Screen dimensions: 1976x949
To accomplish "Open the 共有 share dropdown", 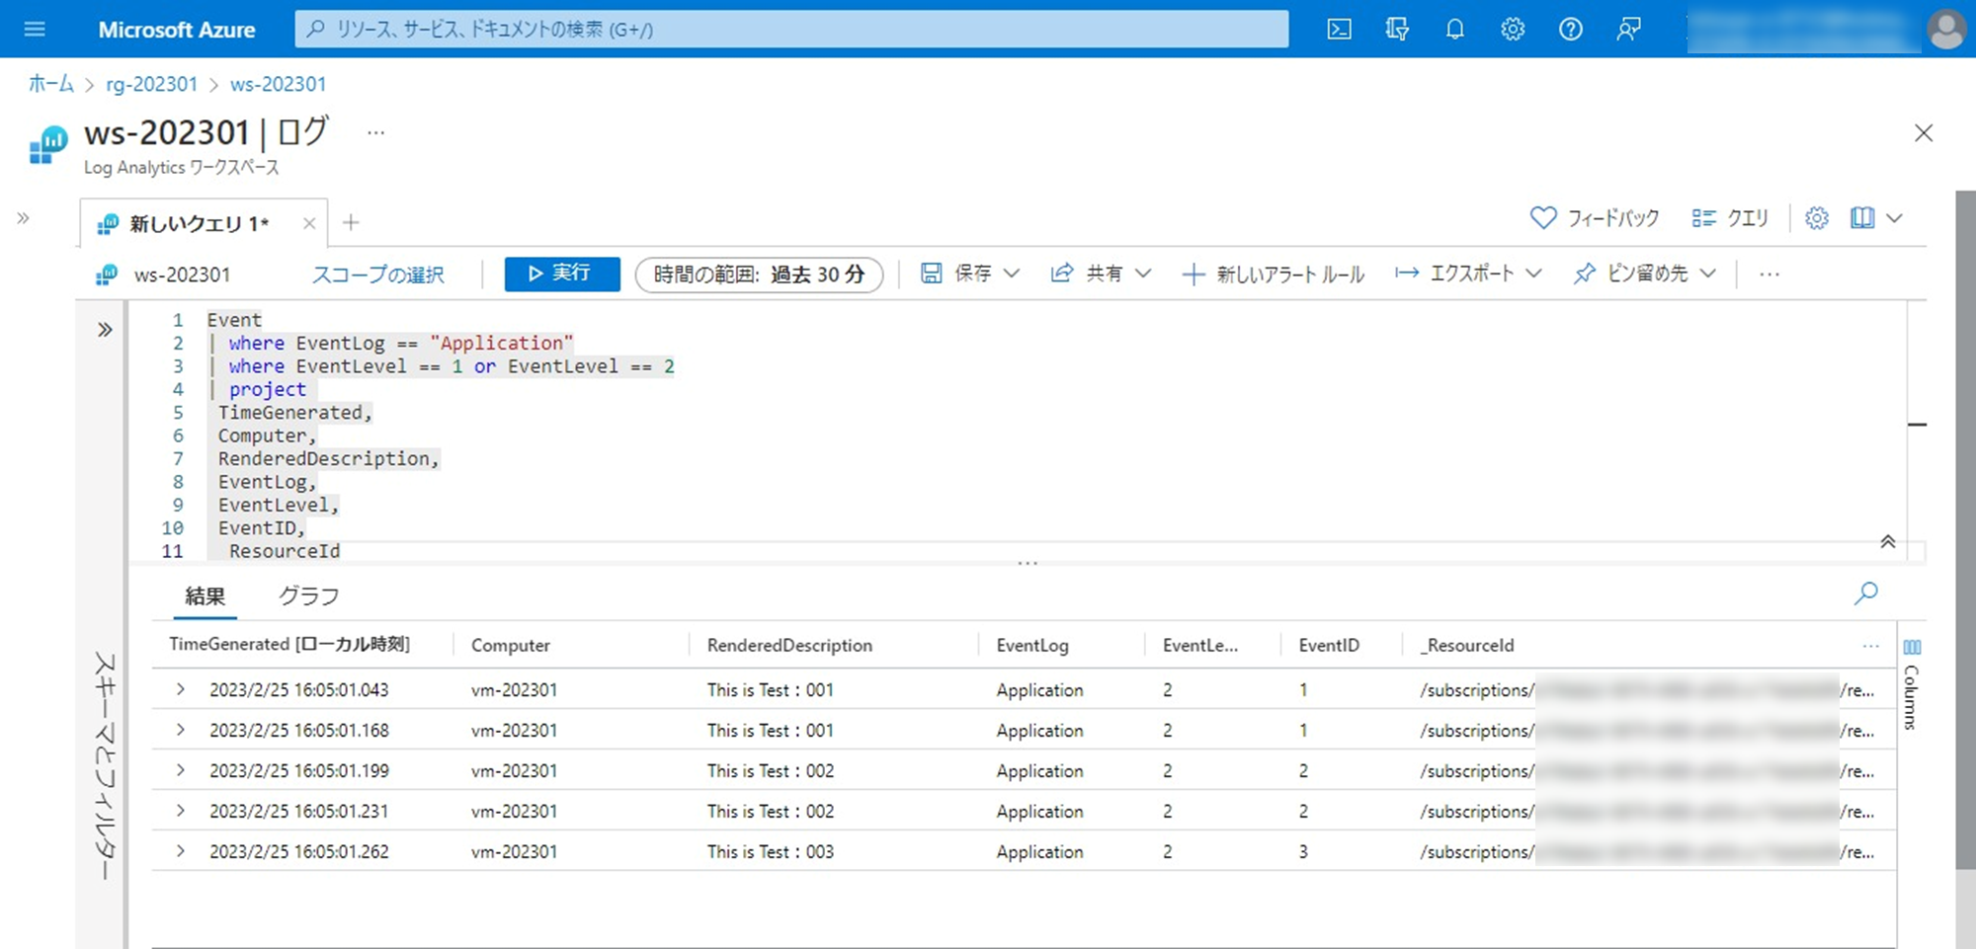I will [x=1101, y=274].
